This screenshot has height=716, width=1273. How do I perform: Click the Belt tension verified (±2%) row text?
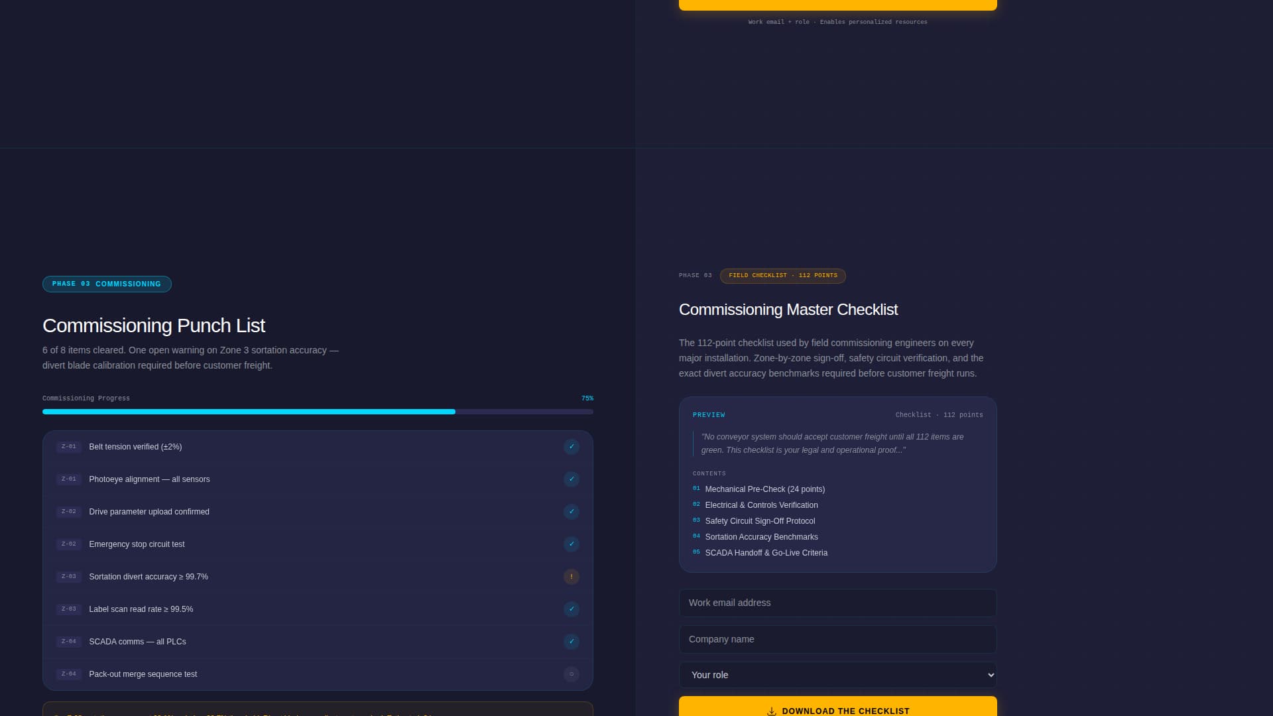tap(135, 447)
